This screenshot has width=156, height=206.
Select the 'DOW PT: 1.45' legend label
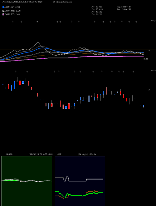(12, 15)
